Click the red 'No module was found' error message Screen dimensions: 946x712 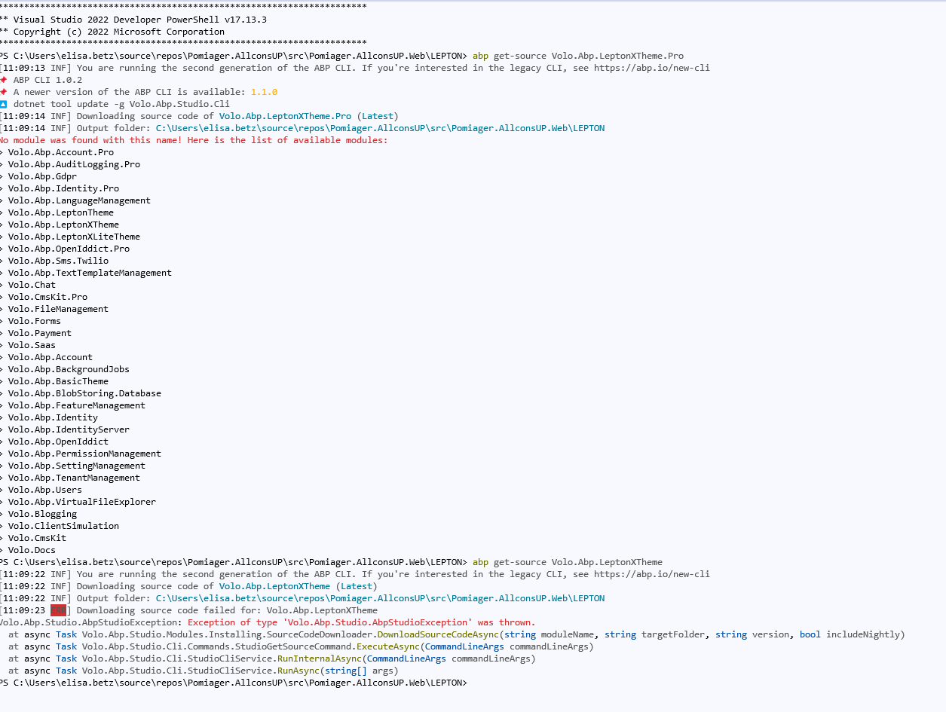click(x=193, y=140)
